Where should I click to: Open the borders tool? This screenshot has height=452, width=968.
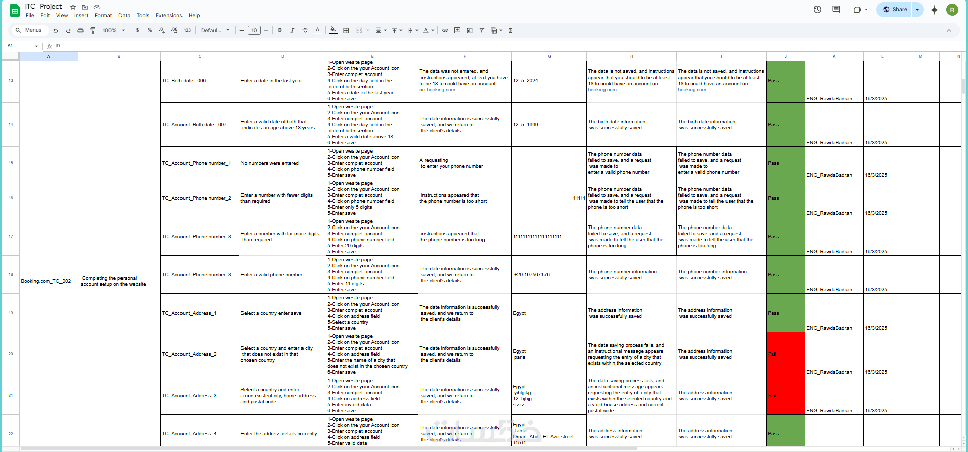tap(346, 31)
